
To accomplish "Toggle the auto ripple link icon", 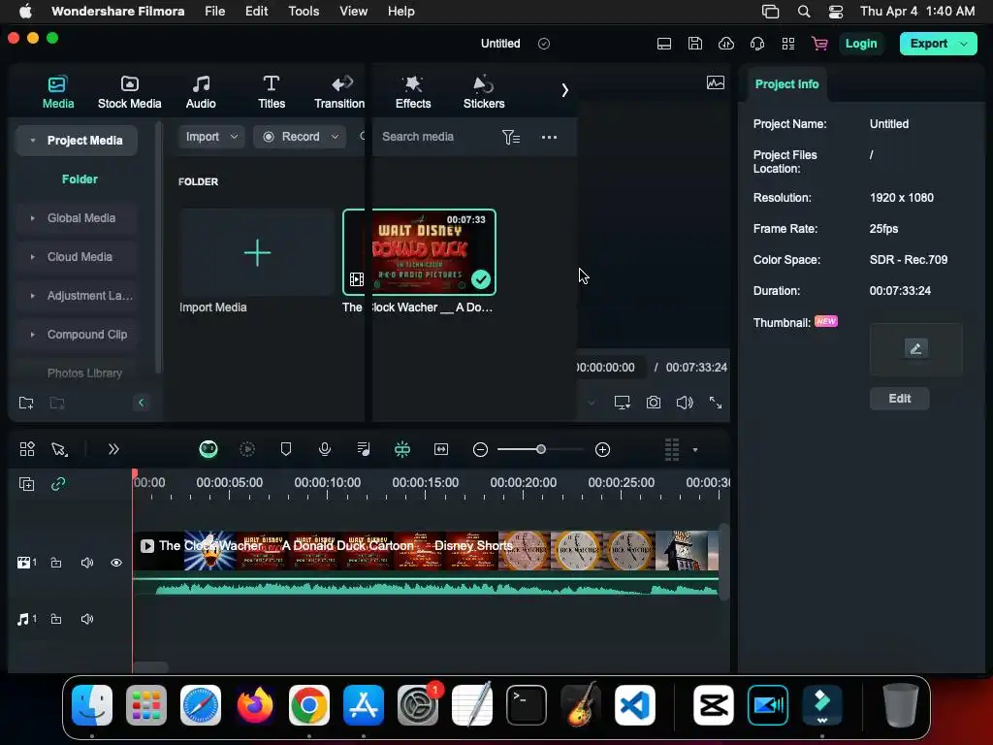I will coord(58,484).
